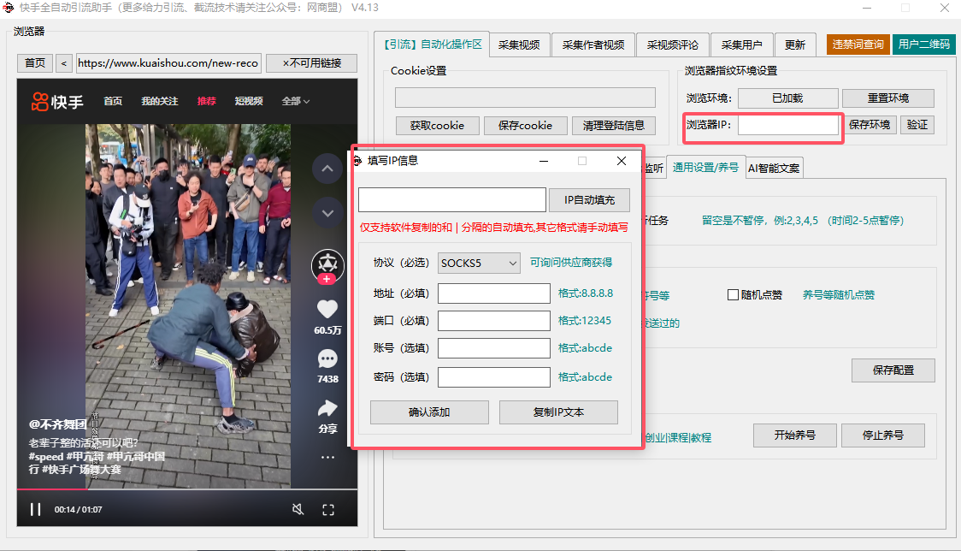The image size is (961, 551).
Task: Pause the video playback
Action: click(36, 509)
